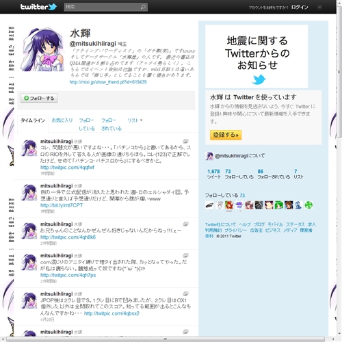Open the red-haired character following avatar
The width and height of the screenshot is (342, 342).
[x=229, y=205]
